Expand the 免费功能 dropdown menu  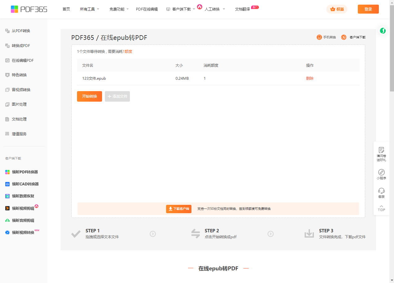coord(119,9)
